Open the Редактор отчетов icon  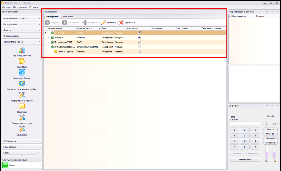[x=22, y=50]
